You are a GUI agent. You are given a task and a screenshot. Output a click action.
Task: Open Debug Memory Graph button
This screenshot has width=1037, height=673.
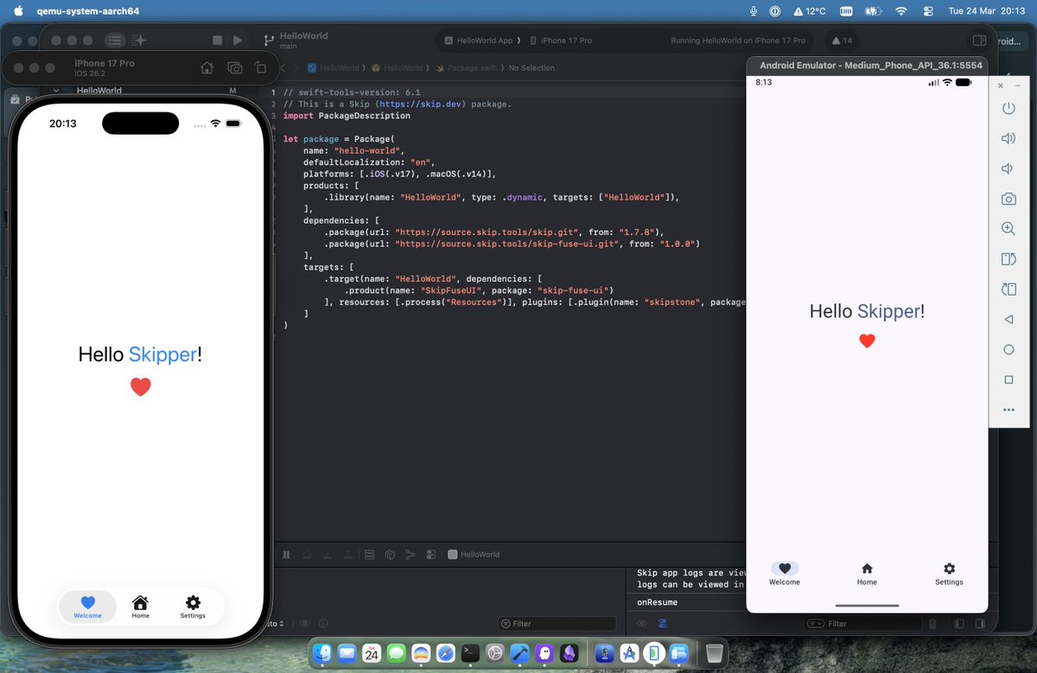click(x=410, y=555)
